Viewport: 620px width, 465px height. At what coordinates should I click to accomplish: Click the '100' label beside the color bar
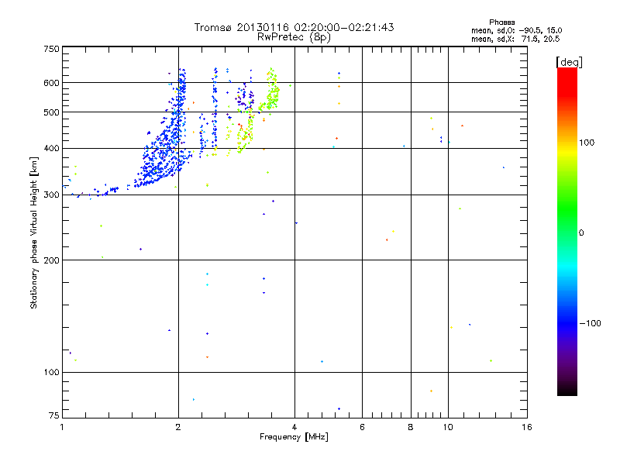587,143
